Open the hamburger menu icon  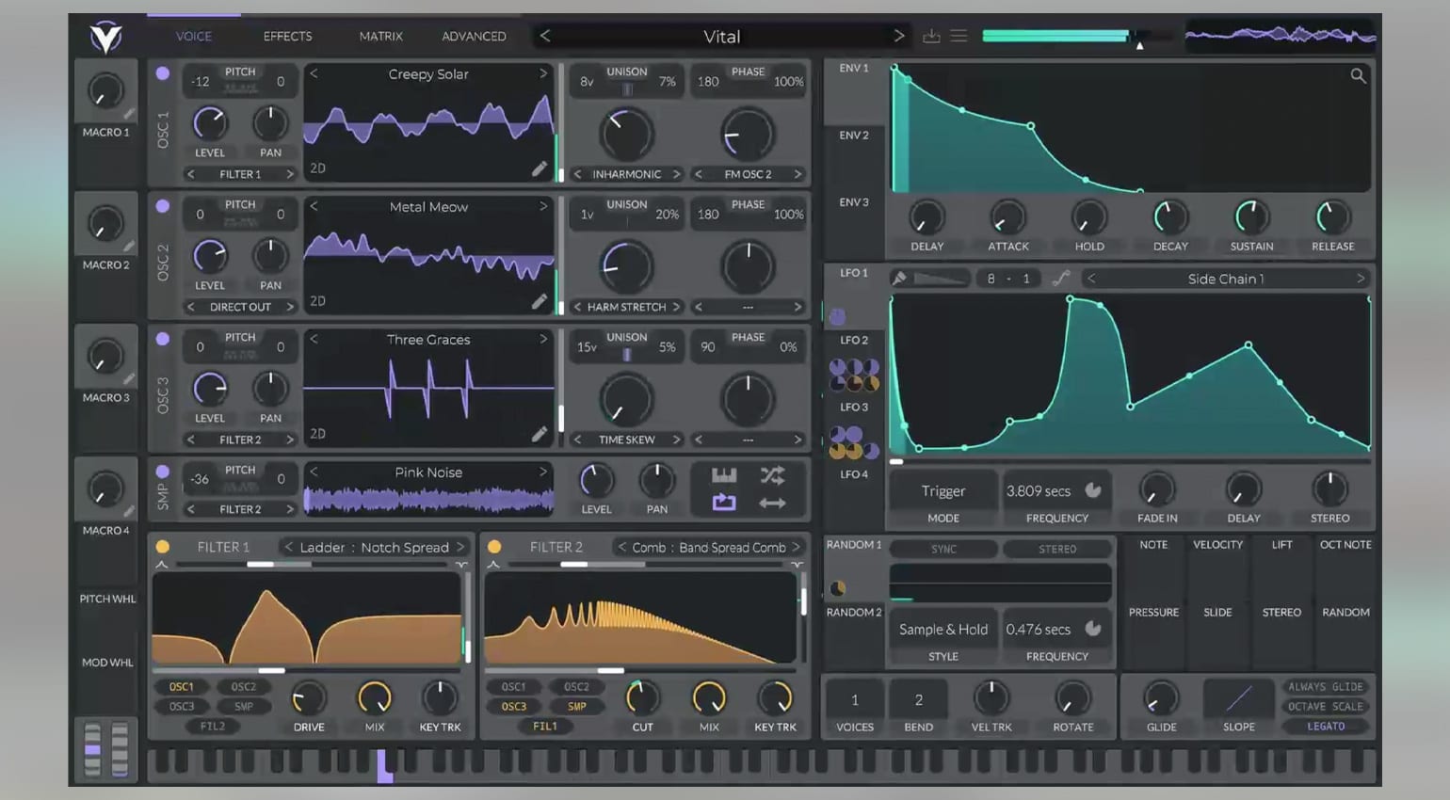point(959,36)
